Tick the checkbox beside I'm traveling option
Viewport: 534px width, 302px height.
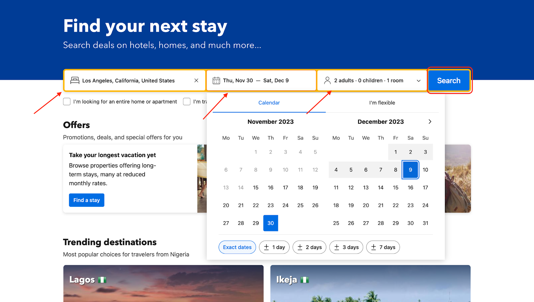[187, 101]
